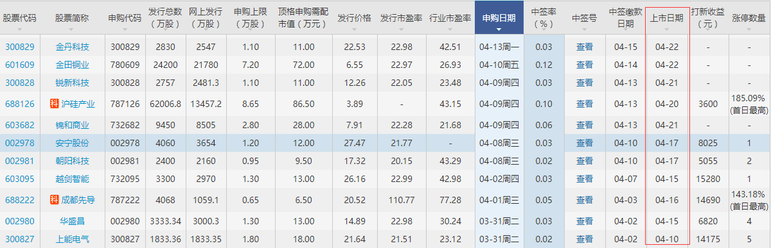This screenshot has height=248, width=771.
Task: Sort by 打新收益(元) column header
Action: click(708, 18)
